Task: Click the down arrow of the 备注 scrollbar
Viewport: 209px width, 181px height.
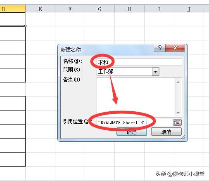Action: [178, 113]
